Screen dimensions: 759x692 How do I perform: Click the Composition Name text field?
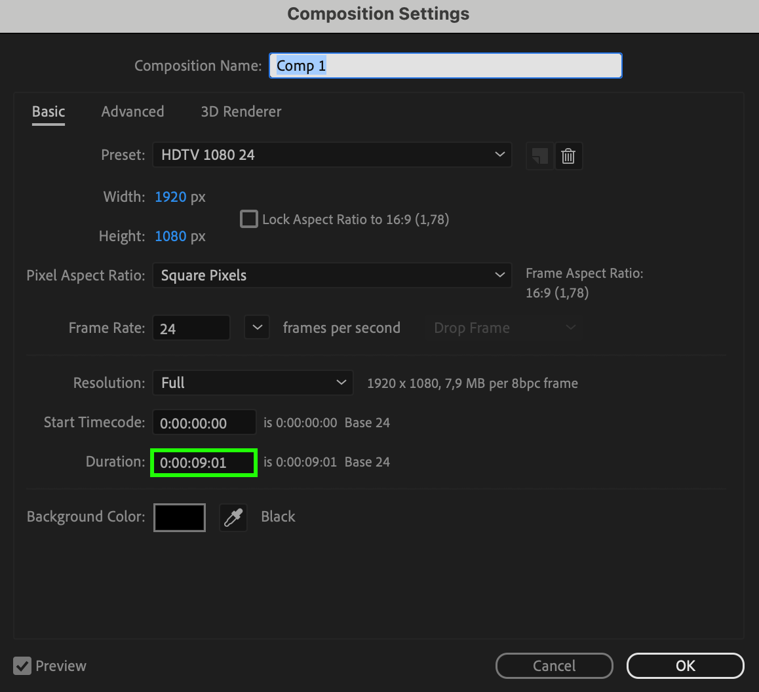[445, 66]
